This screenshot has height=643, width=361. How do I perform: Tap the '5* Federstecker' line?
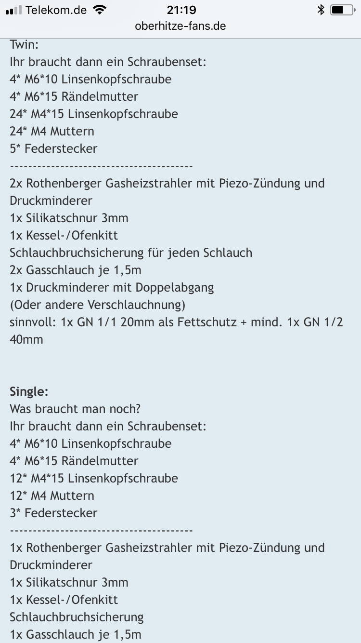[x=53, y=149]
